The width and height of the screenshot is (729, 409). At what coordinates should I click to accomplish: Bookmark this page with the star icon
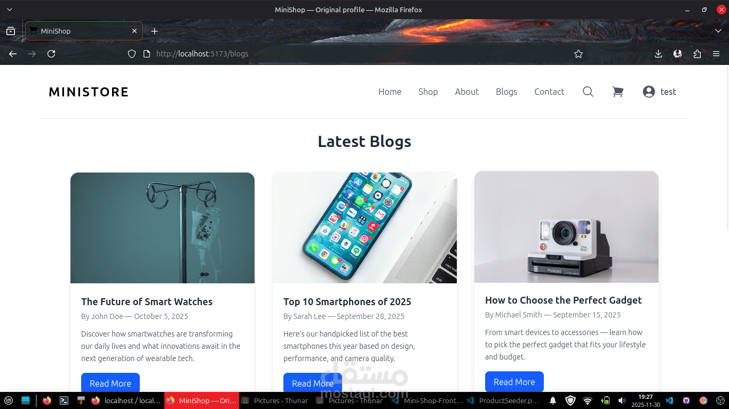[x=579, y=54]
